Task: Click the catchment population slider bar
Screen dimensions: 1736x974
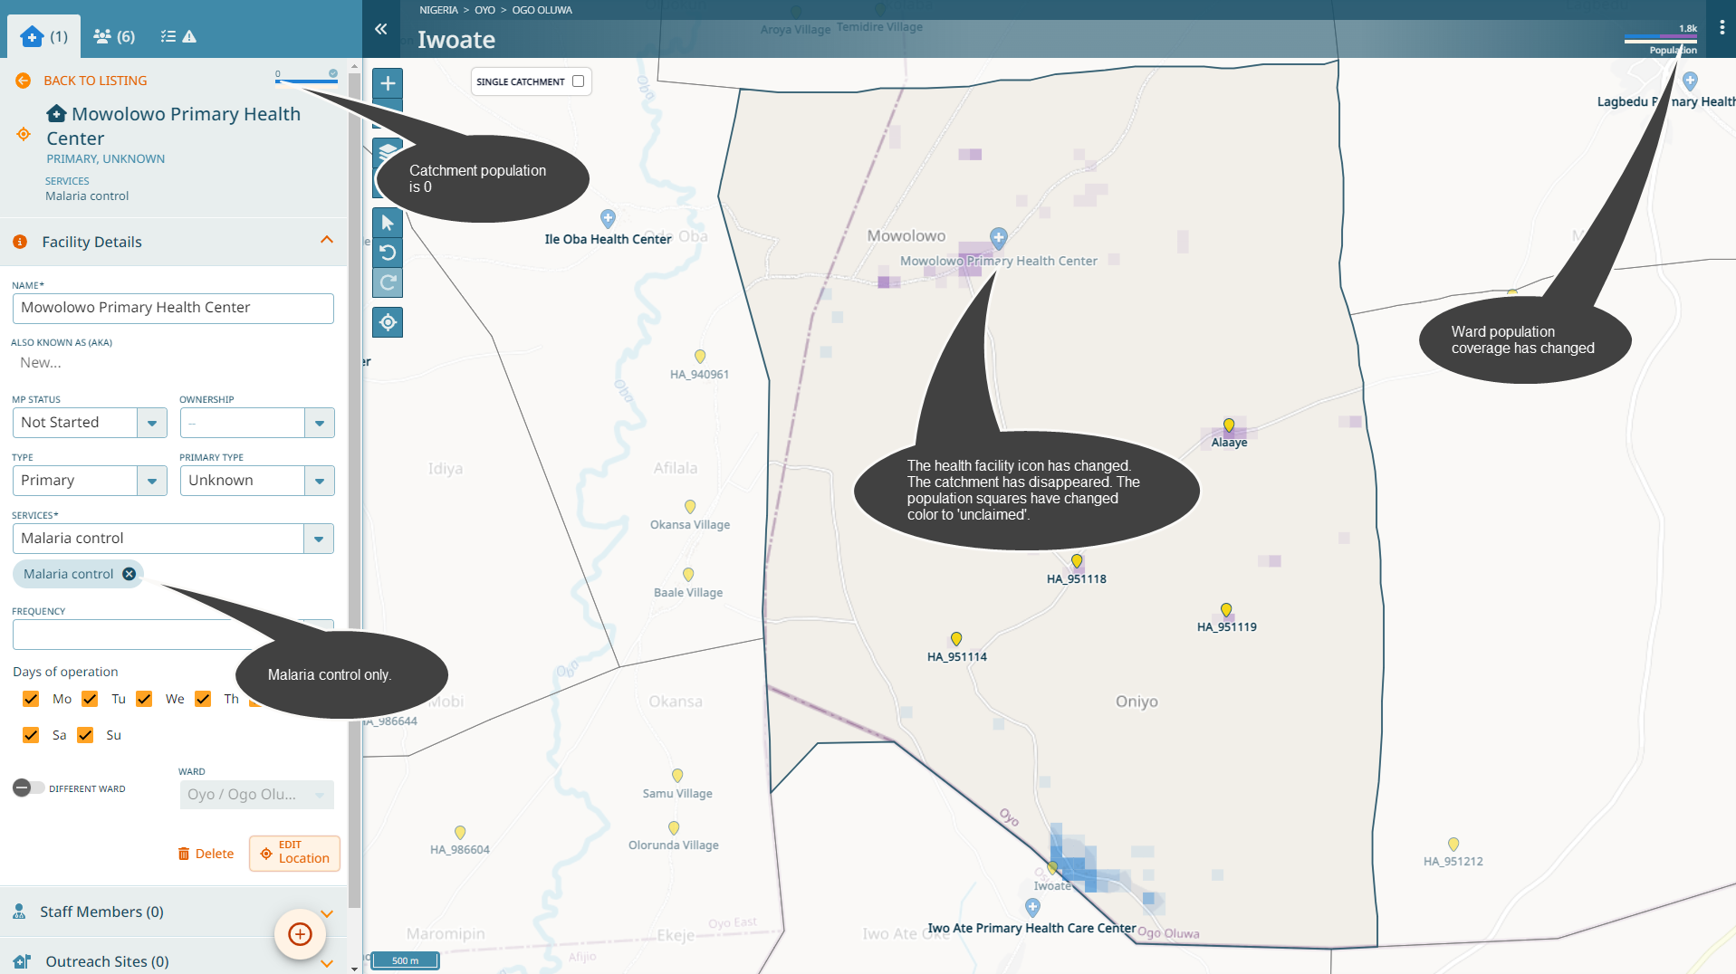Action: coord(307,81)
